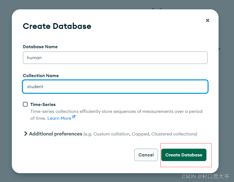The width and height of the screenshot is (234, 182).
Task: Confirm with the green Create Database button
Action: pyautogui.click(x=184, y=155)
